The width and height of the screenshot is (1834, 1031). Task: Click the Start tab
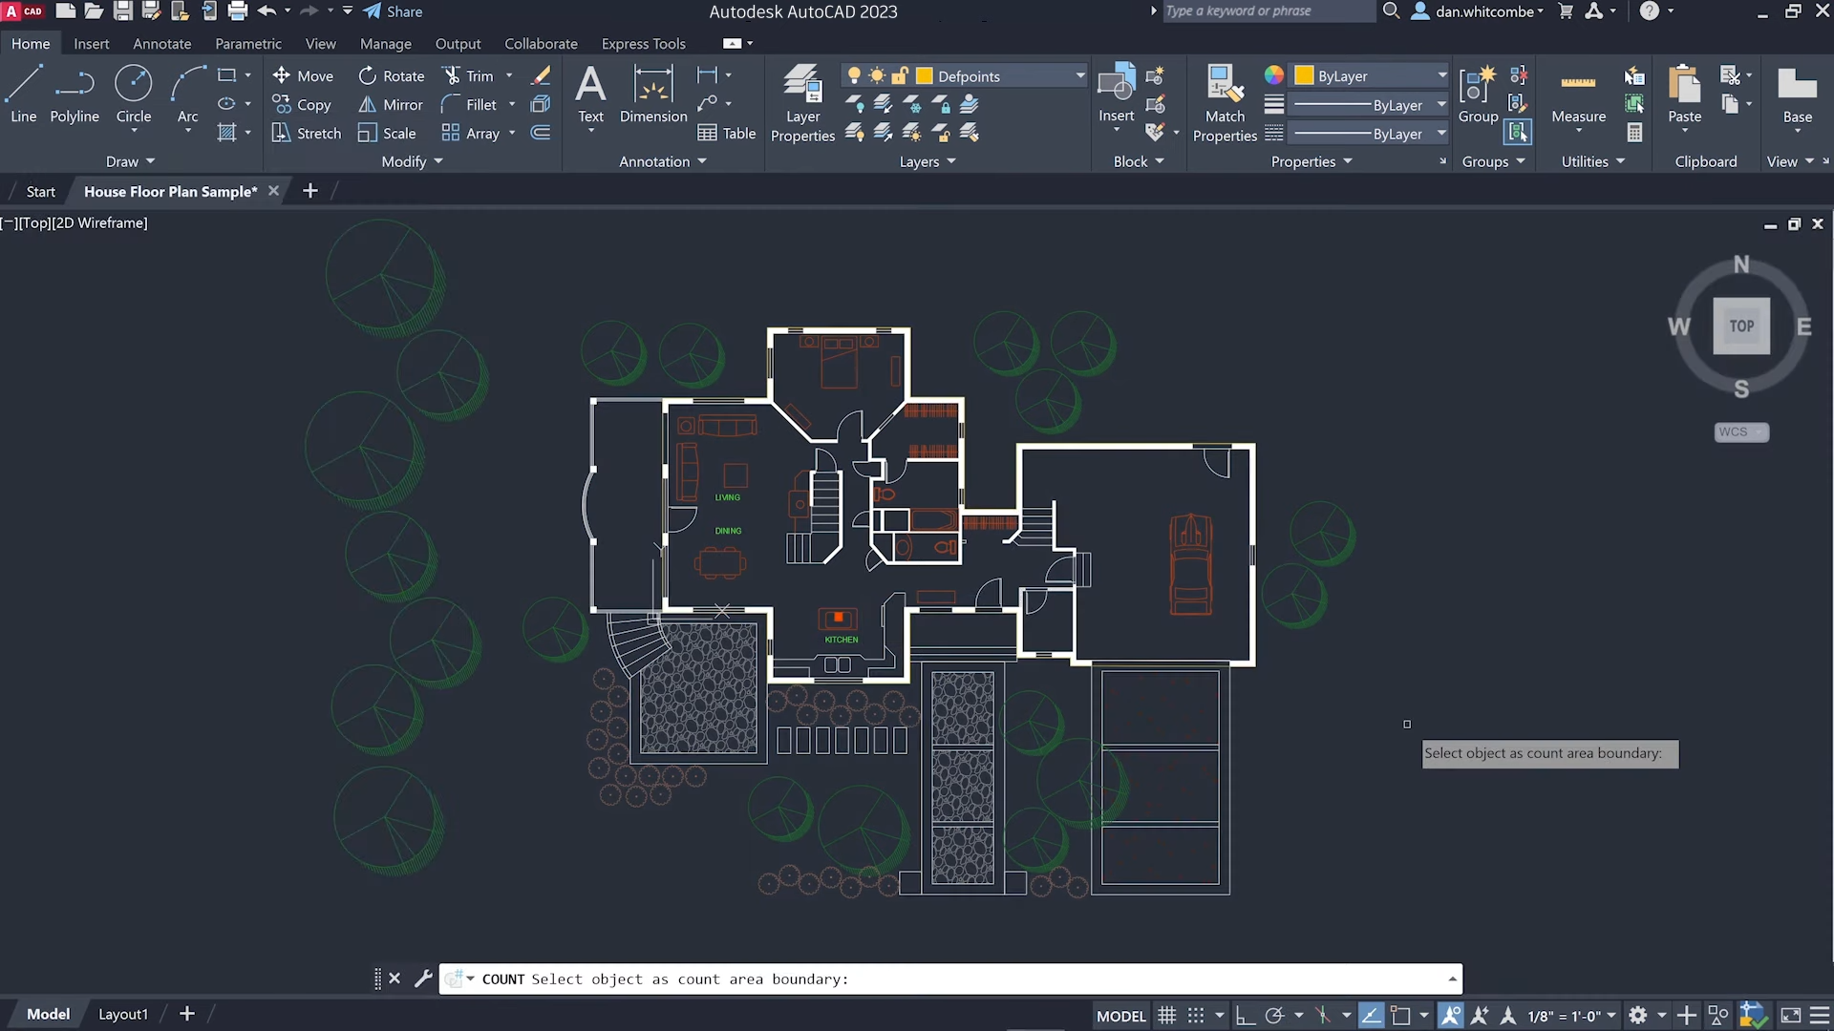click(x=40, y=190)
